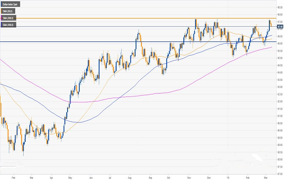
Task: Click the 89.50 price axis label
Action: tap(280, 138)
